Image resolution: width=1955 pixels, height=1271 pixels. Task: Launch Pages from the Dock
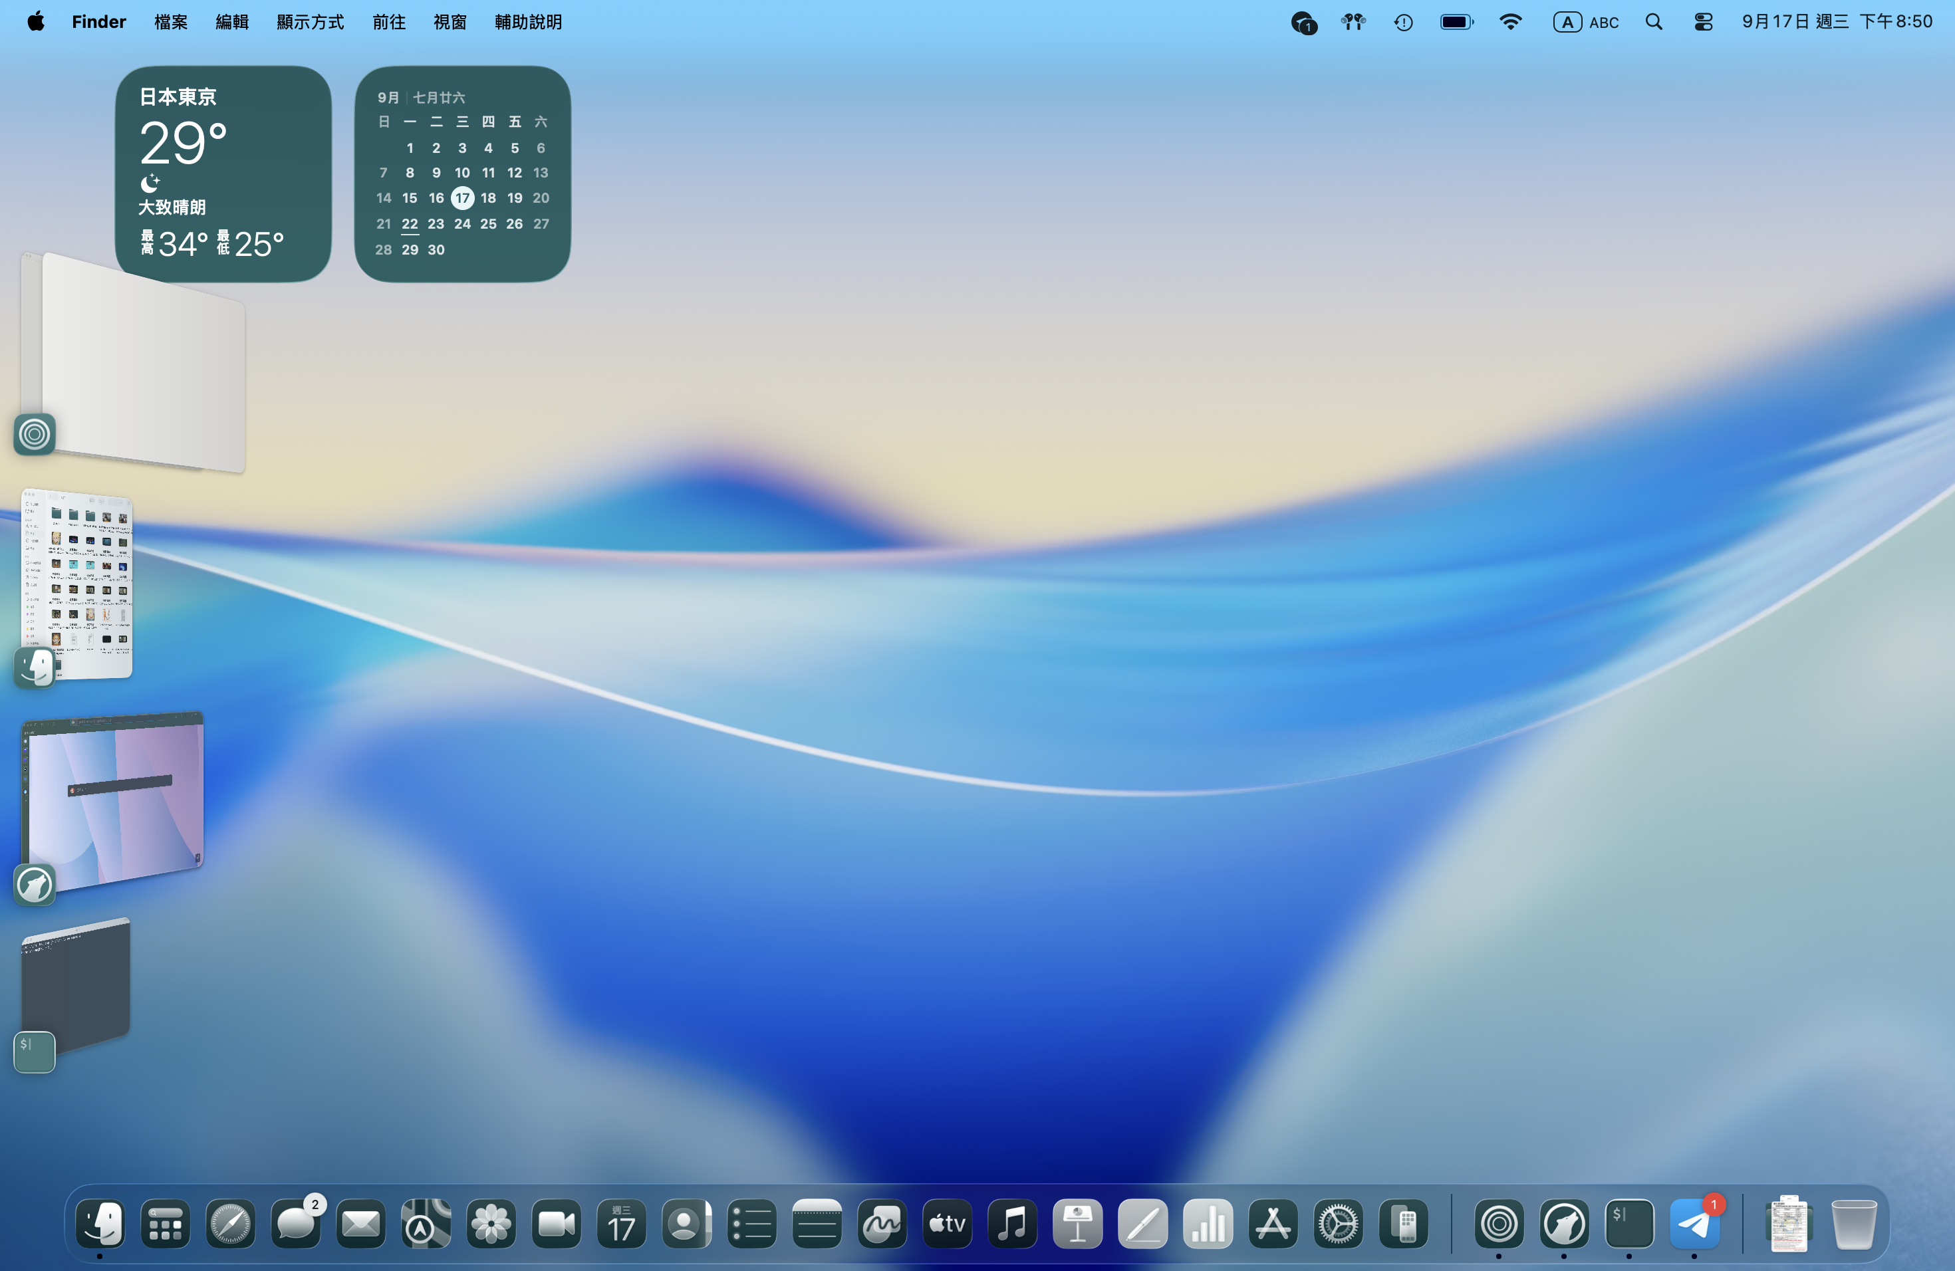[x=1142, y=1224]
